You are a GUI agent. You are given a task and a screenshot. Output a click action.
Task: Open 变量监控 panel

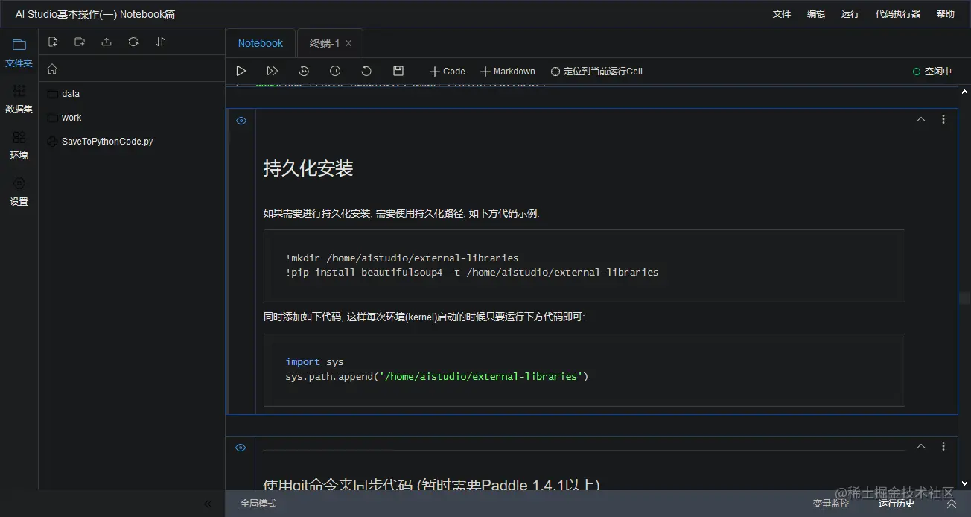[x=831, y=504]
